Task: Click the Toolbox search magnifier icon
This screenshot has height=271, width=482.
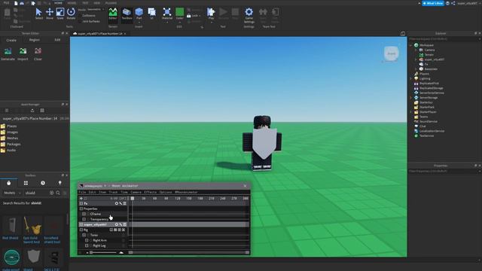Action: click(x=58, y=193)
